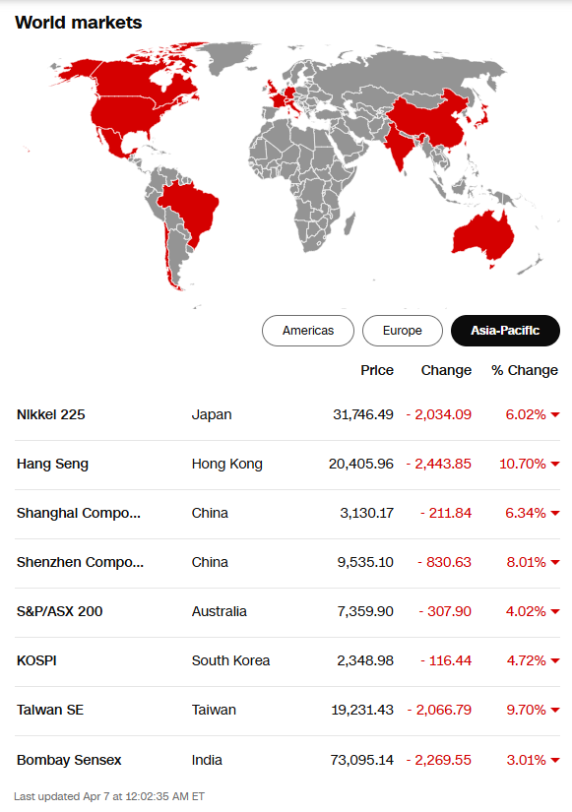Open the Bombay Sensex index link
This screenshot has width=572, height=812.
pyautogui.click(x=69, y=760)
